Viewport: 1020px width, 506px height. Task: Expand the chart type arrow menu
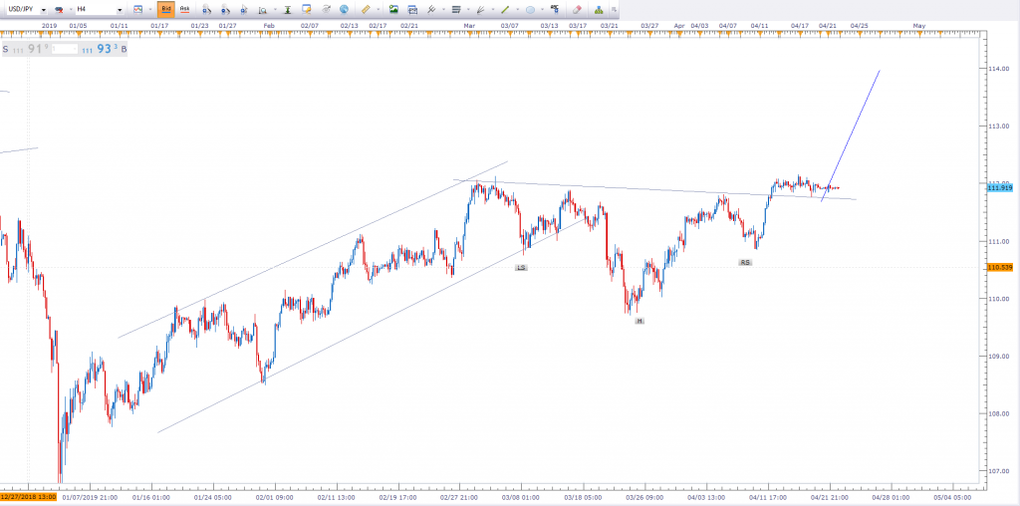(x=151, y=10)
